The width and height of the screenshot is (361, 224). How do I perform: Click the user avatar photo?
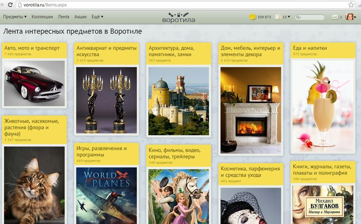point(349,17)
